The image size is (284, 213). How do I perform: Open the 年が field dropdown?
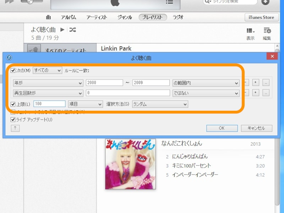coord(48,83)
